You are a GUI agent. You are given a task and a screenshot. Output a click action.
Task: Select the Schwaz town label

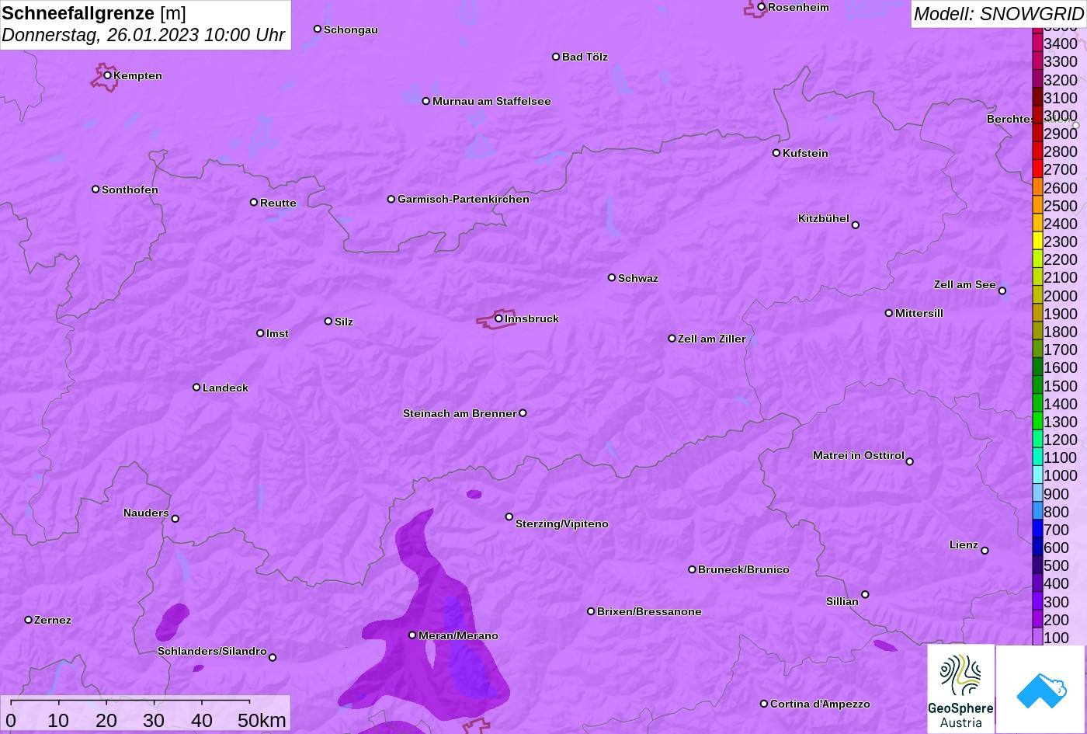(x=638, y=278)
